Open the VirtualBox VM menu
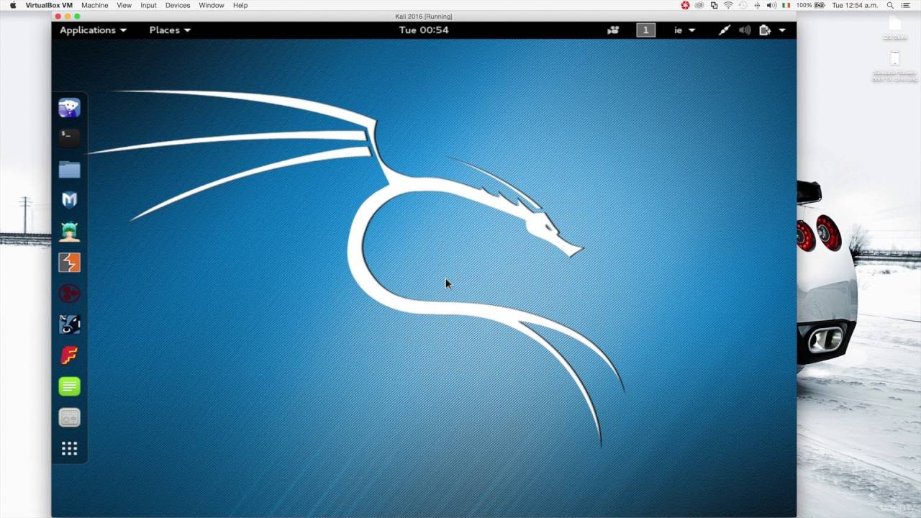Image resolution: width=921 pixels, height=518 pixels. coord(49,5)
